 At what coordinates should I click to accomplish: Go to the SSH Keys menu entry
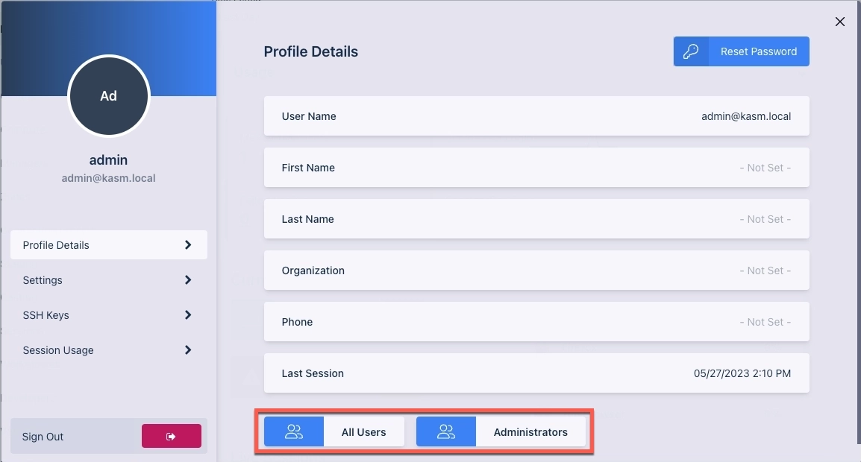46,315
